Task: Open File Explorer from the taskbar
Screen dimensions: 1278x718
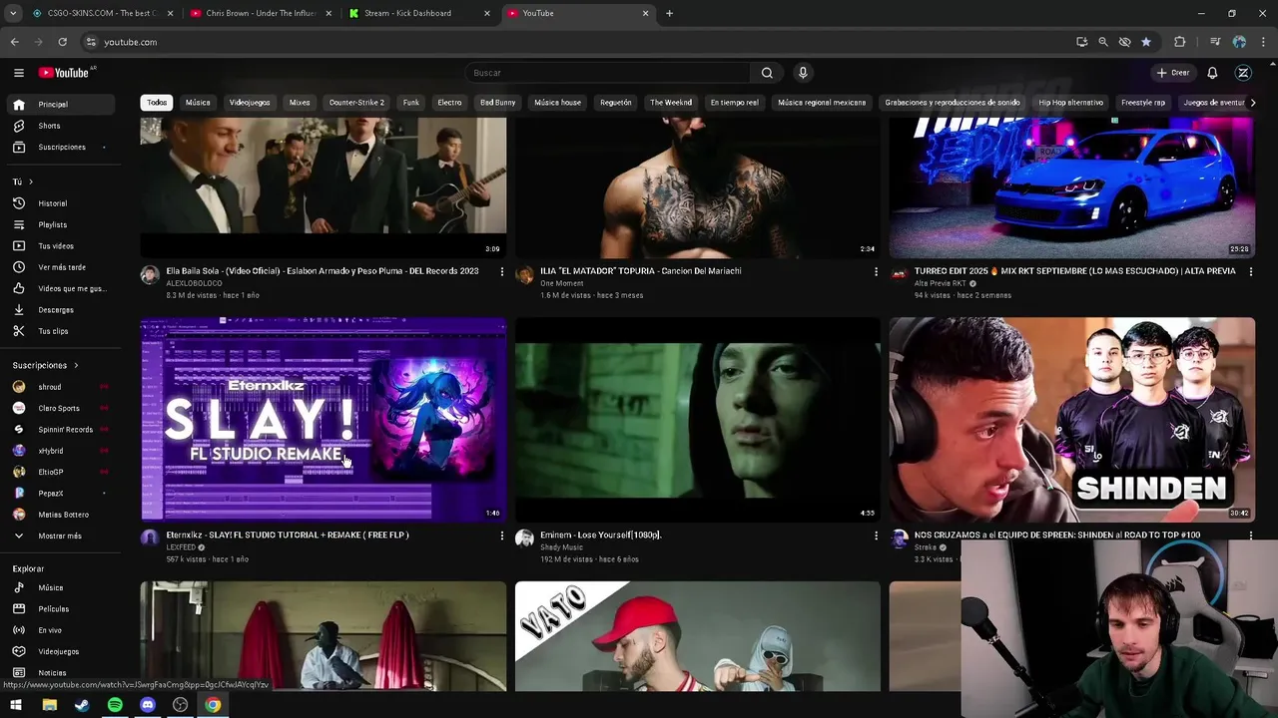Action: 49,705
